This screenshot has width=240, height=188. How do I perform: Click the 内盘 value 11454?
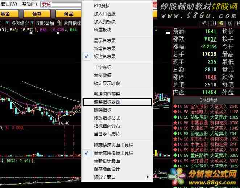pos(209,92)
